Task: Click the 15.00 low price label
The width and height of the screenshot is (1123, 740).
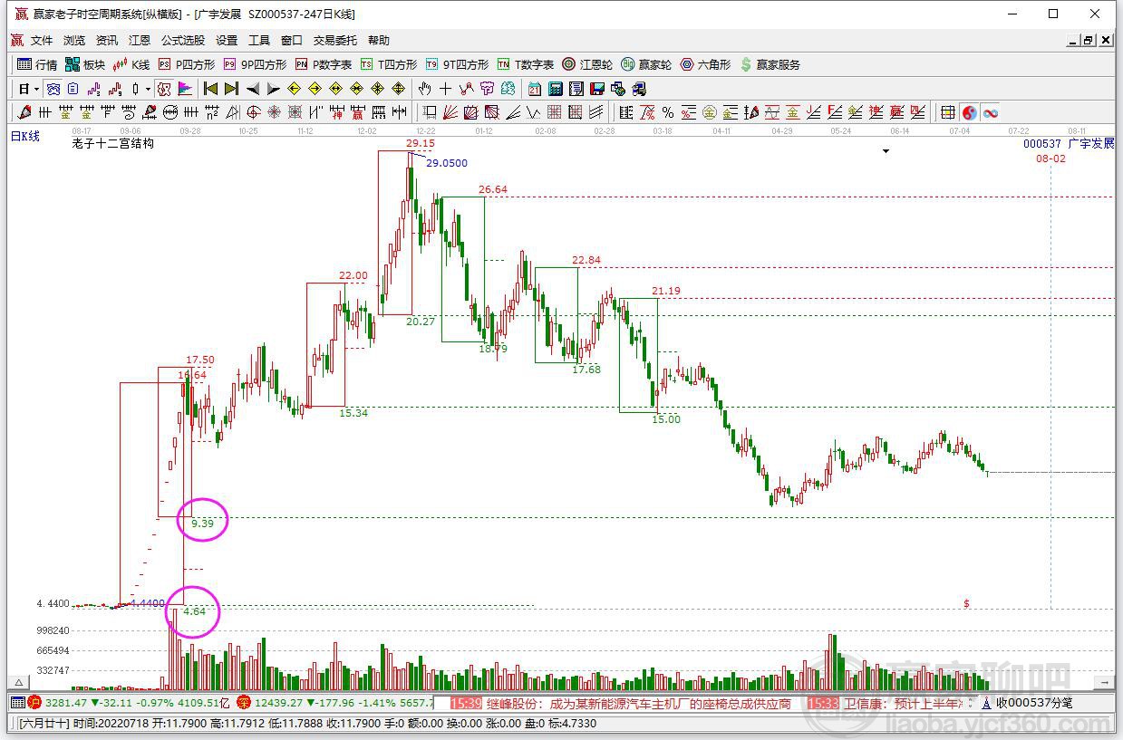Action: (666, 419)
